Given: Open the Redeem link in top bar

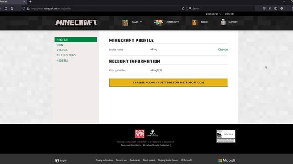Looking at the screenshot, I should 229,14.
